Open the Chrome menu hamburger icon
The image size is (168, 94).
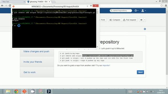pos(166,5)
